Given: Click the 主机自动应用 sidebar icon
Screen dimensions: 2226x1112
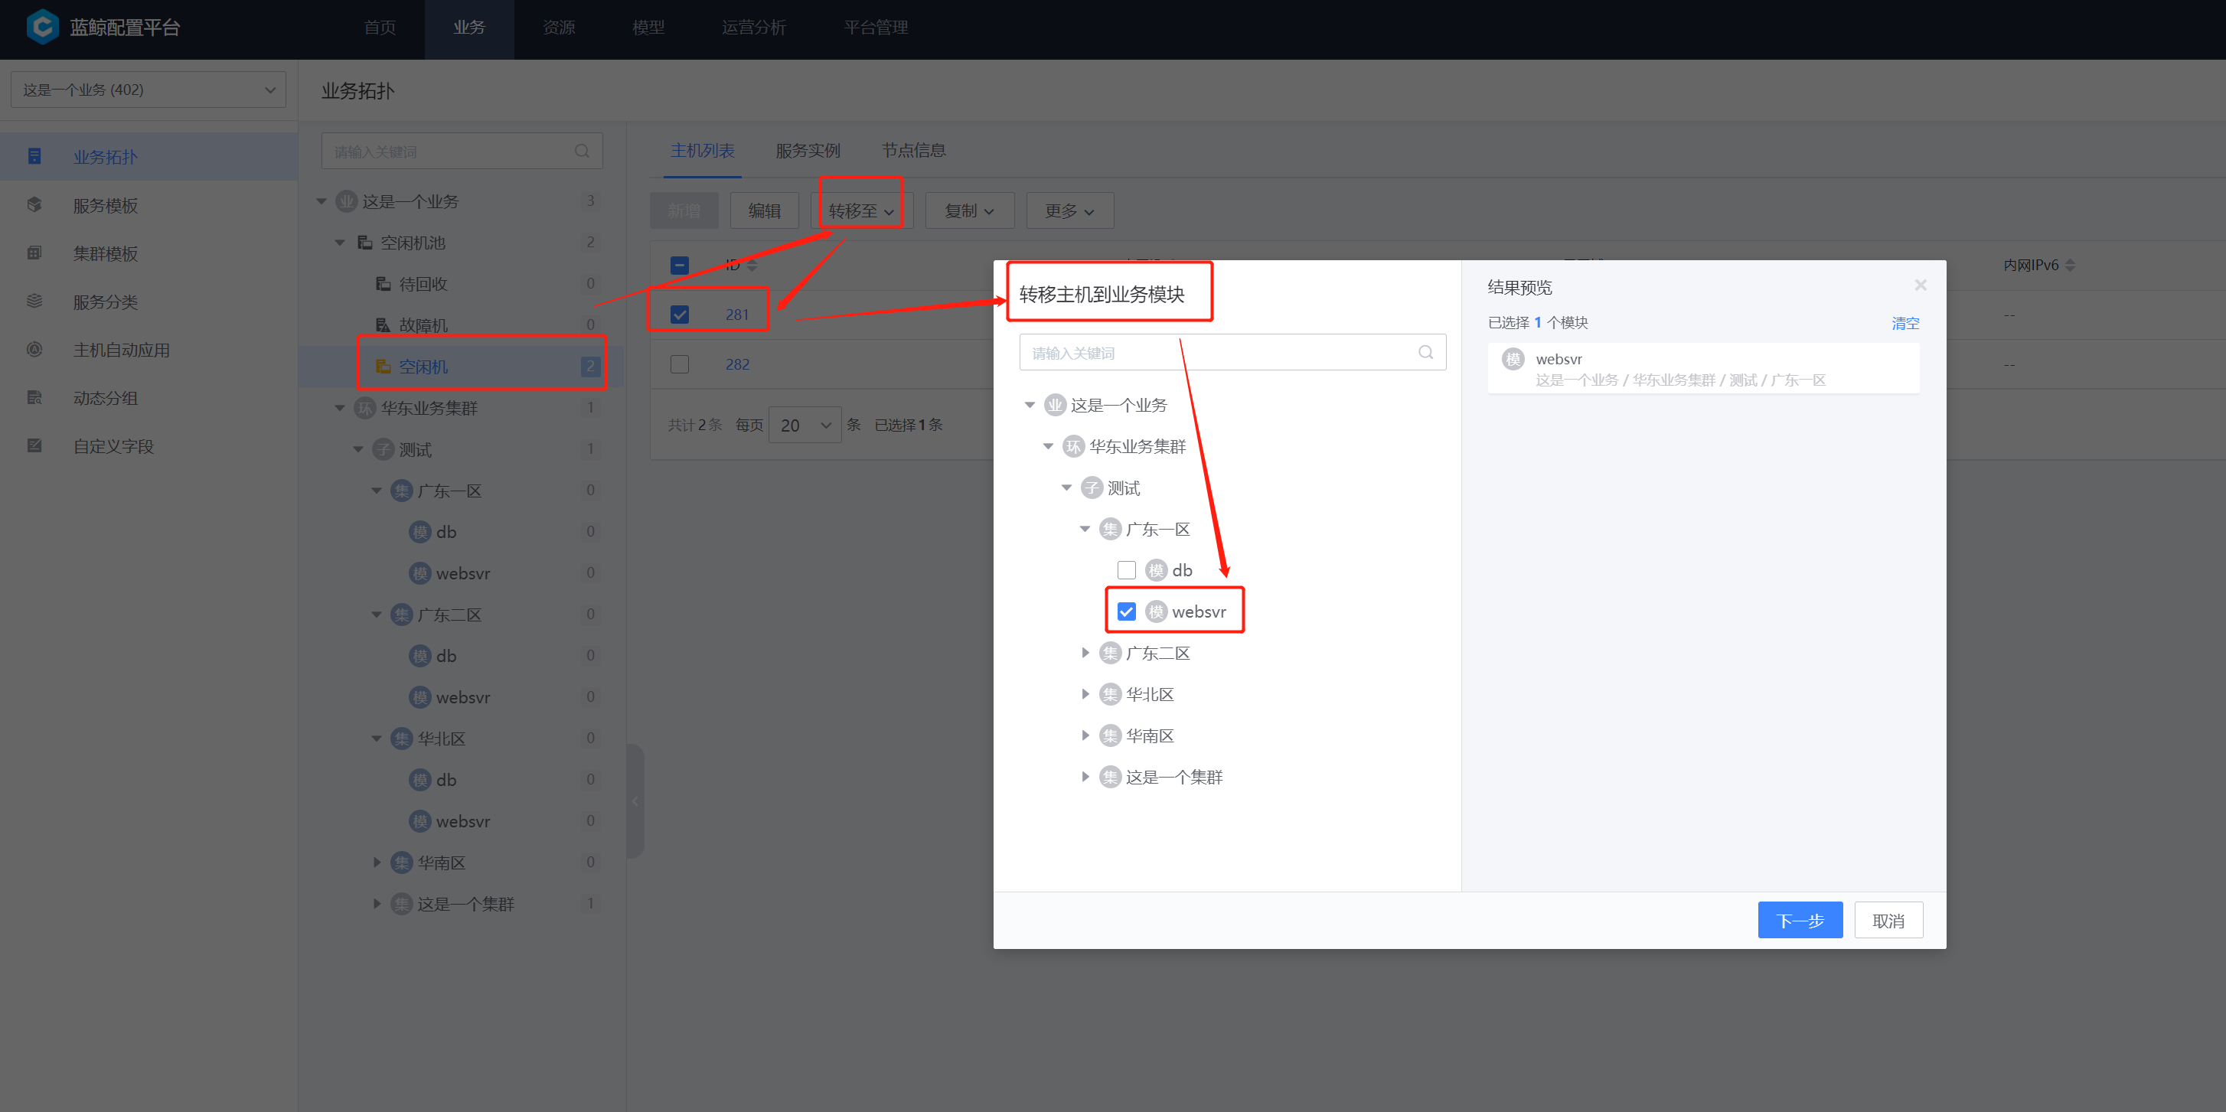Looking at the screenshot, I should click(x=34, y=350).
